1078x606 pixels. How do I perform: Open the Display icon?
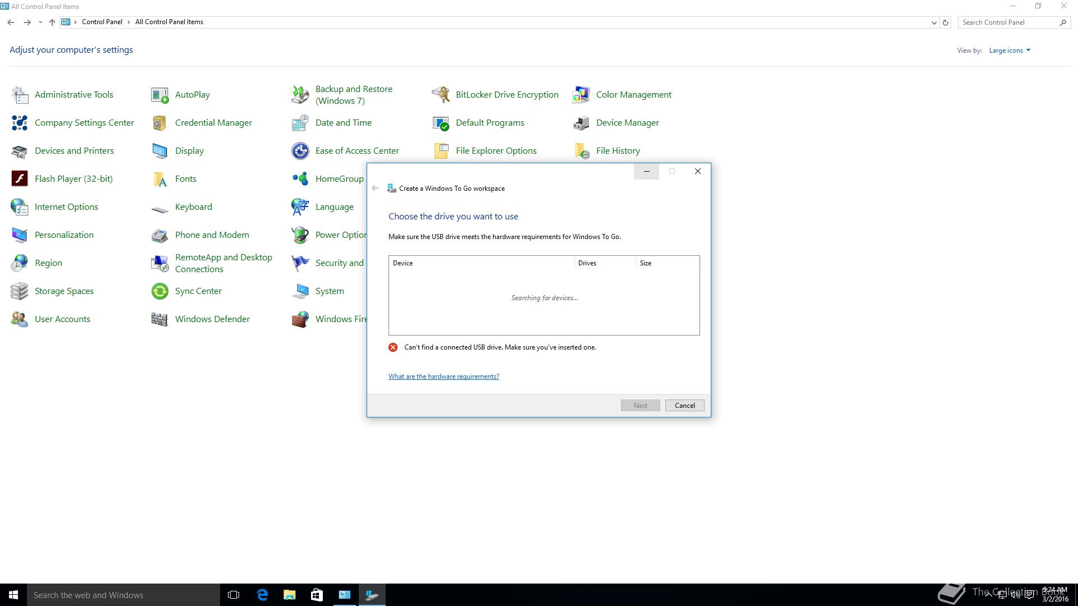coord(160,151)
